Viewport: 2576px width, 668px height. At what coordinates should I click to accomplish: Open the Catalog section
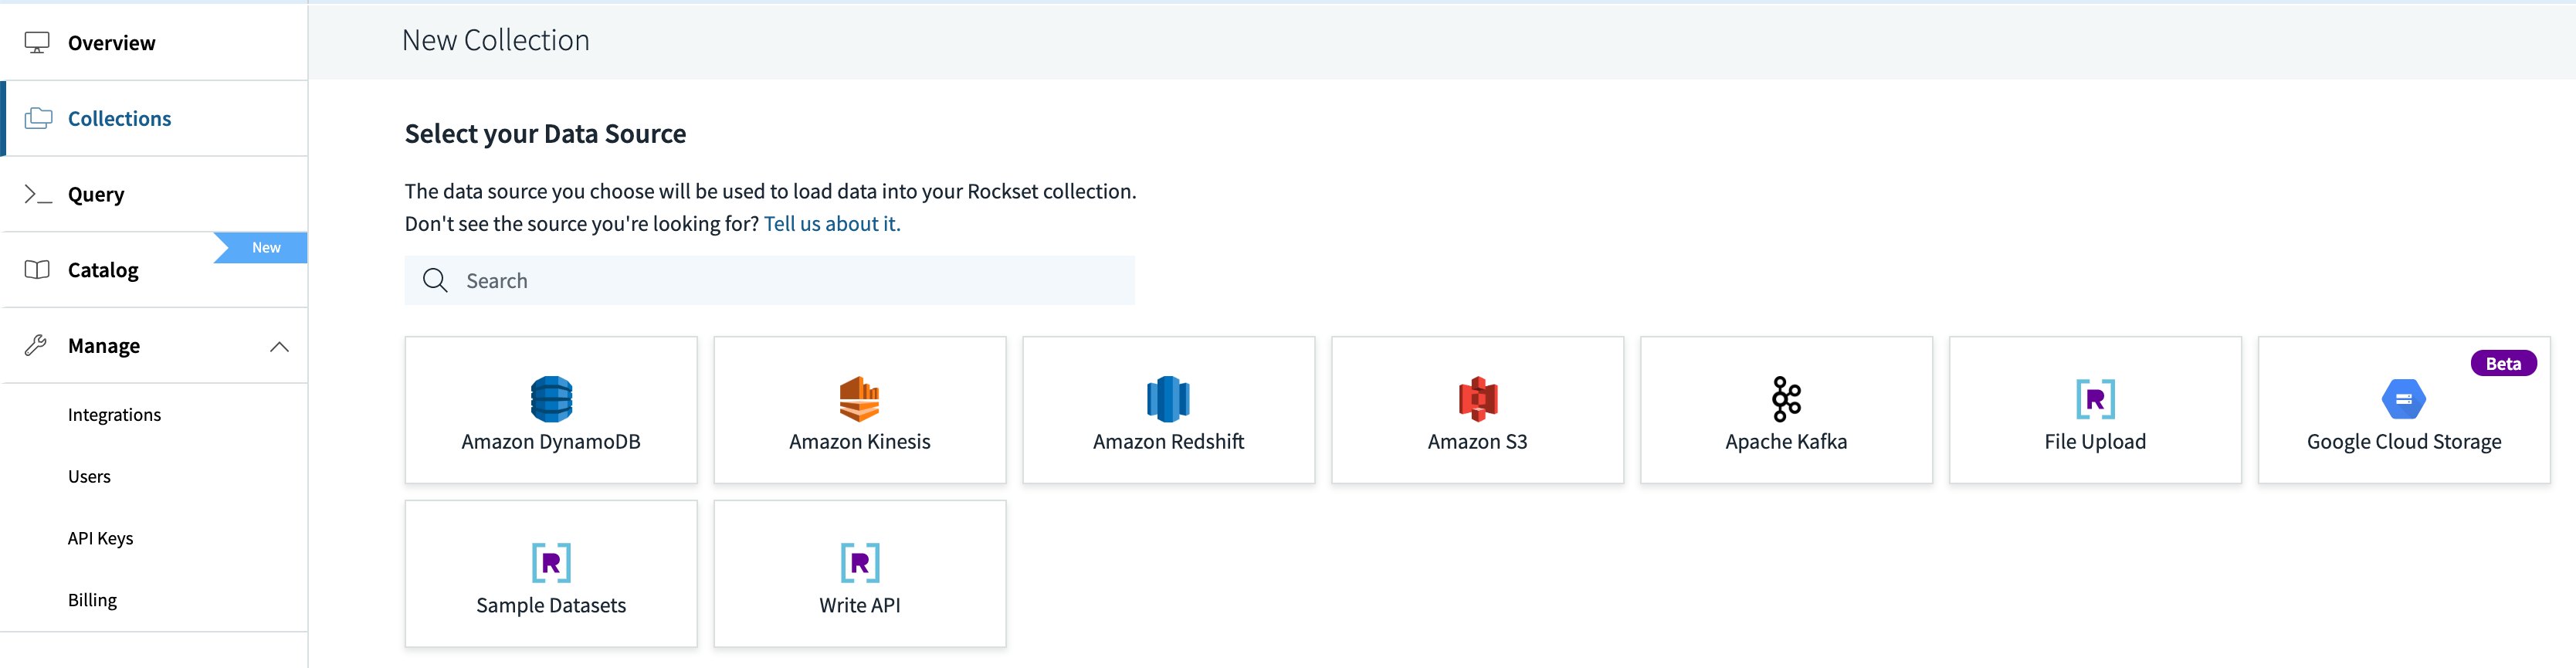(154, 270)
